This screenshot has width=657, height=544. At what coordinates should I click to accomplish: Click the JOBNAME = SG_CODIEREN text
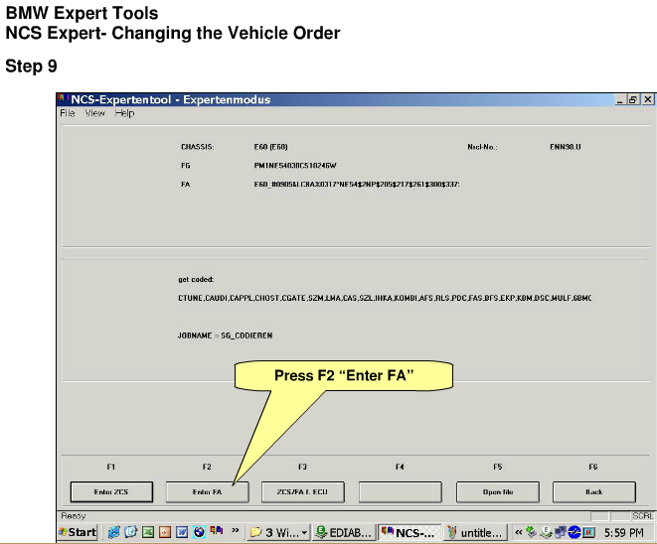[x=225, y=336]
